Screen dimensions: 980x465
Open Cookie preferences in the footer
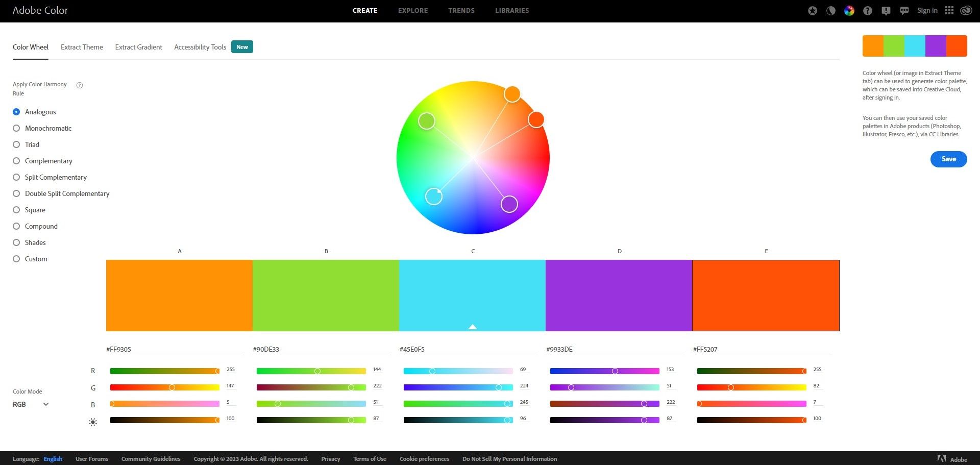pyautogui.click(x=424, y=459)
